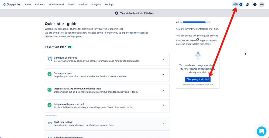The height and width of the screenshot is (138, 269).
Task: Click the trial expiry info icon
Action: click(116, 13)
